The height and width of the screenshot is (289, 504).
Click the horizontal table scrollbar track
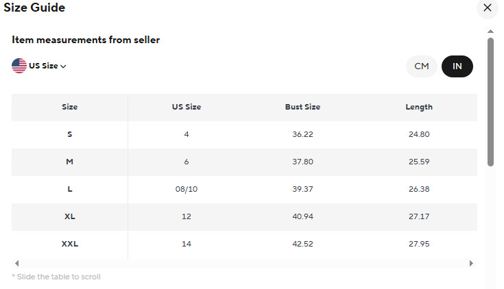tap(243, 263)
